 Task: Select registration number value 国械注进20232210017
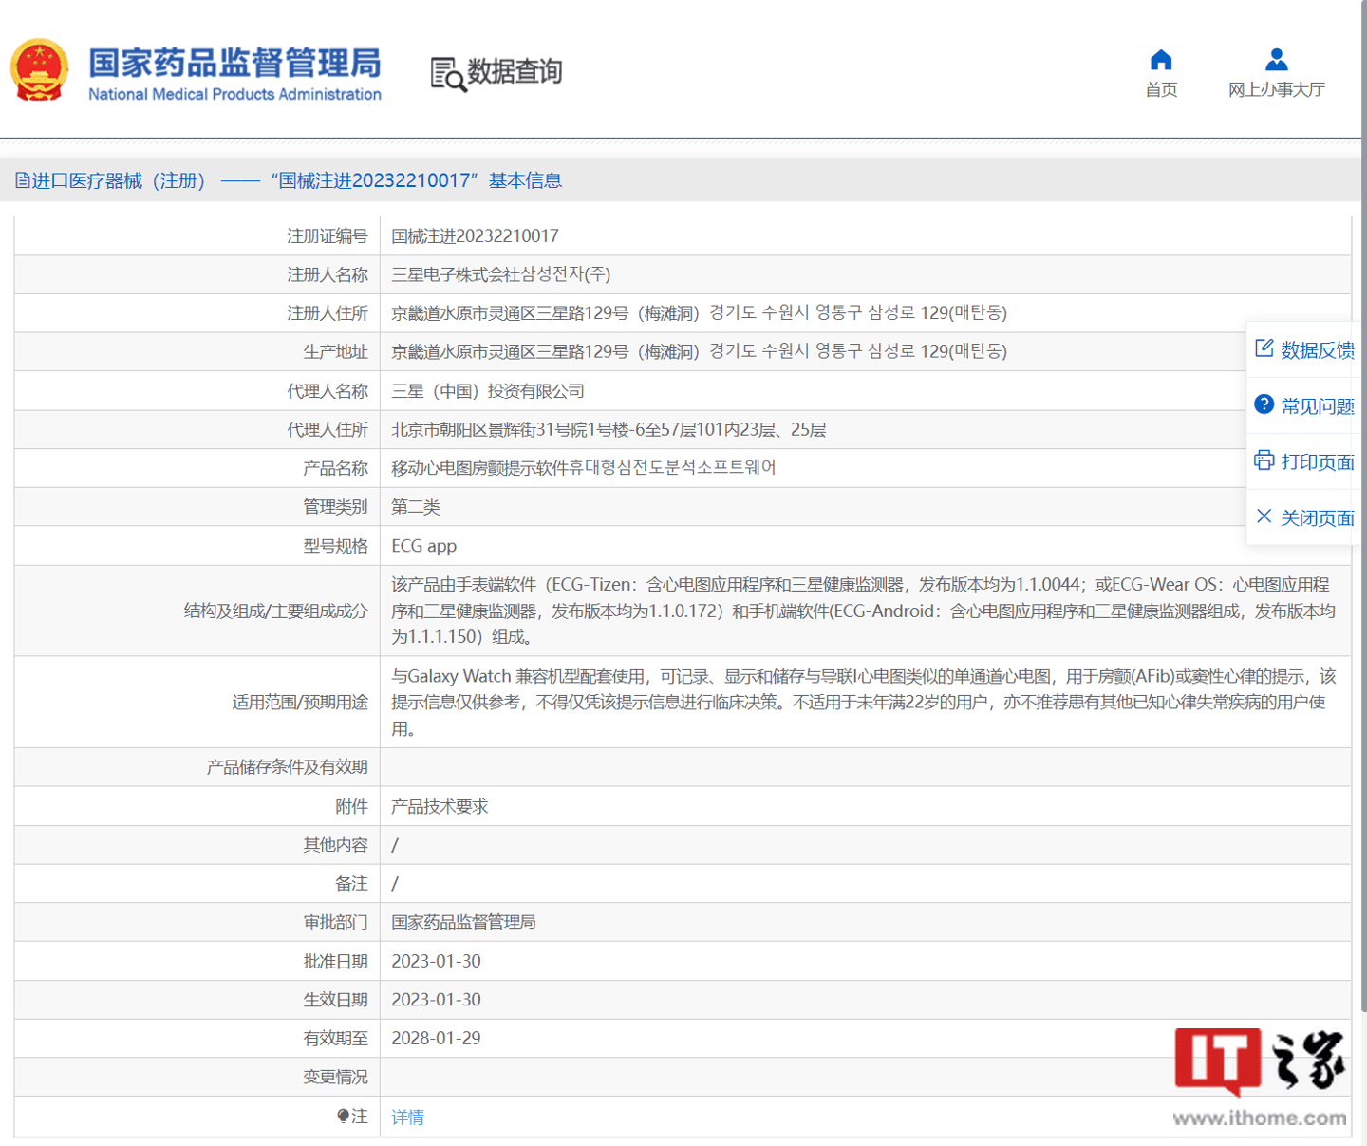(x=475, y=235)
